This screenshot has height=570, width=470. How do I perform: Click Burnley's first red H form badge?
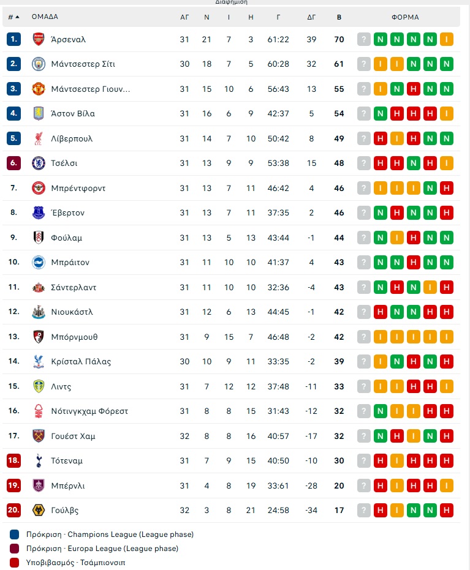tap(381, 486)
